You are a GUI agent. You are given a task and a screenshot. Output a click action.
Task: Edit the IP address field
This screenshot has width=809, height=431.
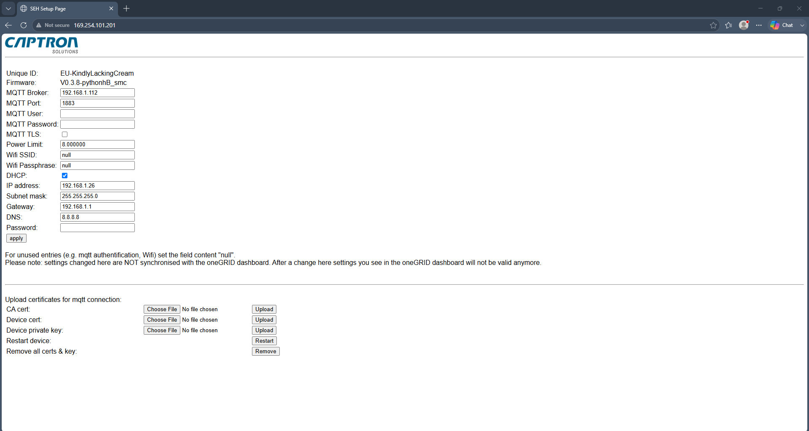[x=97, y=185]
